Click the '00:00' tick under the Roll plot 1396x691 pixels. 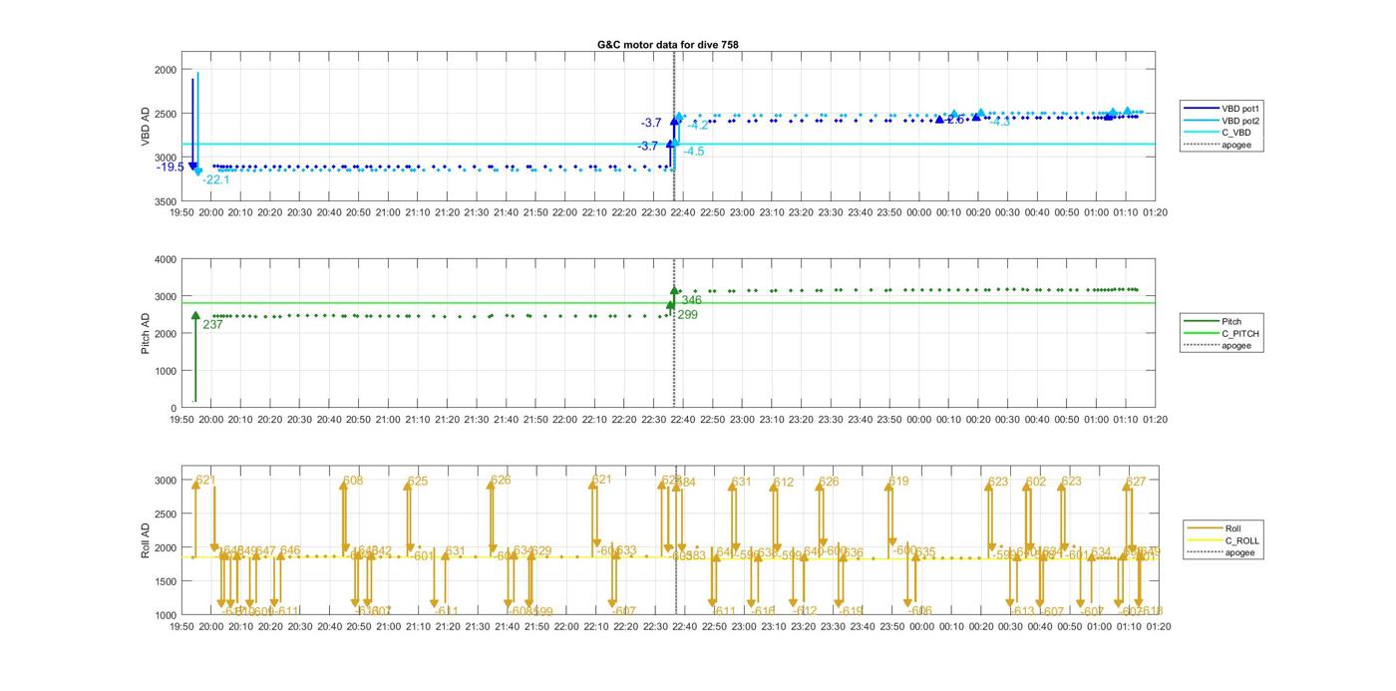coord(920,626)
